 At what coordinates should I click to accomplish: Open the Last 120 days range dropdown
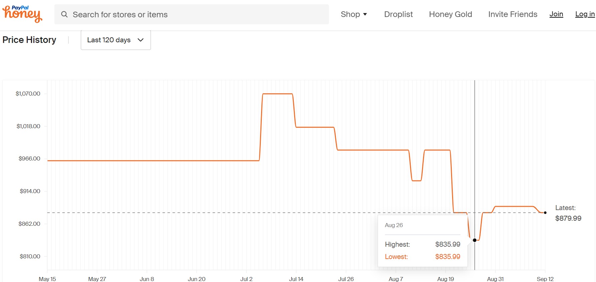(116, 40)
